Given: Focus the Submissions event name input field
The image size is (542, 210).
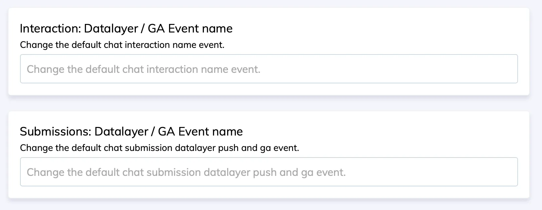Looking at the screenshot, I should point(269,172).
